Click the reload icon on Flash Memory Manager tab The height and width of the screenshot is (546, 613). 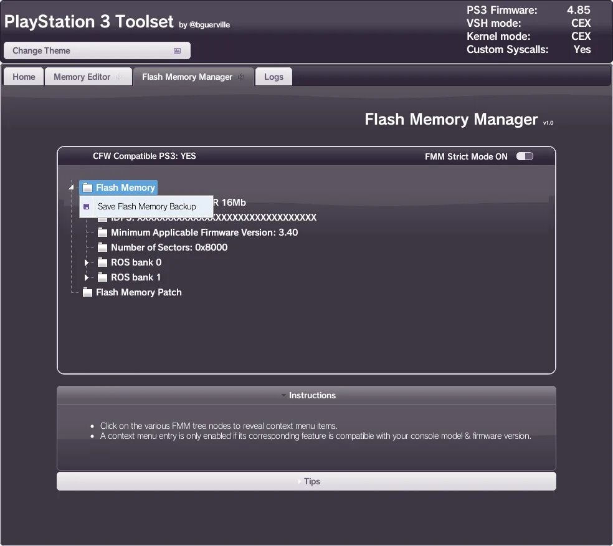pyautogui.click(x=241, y=77)
